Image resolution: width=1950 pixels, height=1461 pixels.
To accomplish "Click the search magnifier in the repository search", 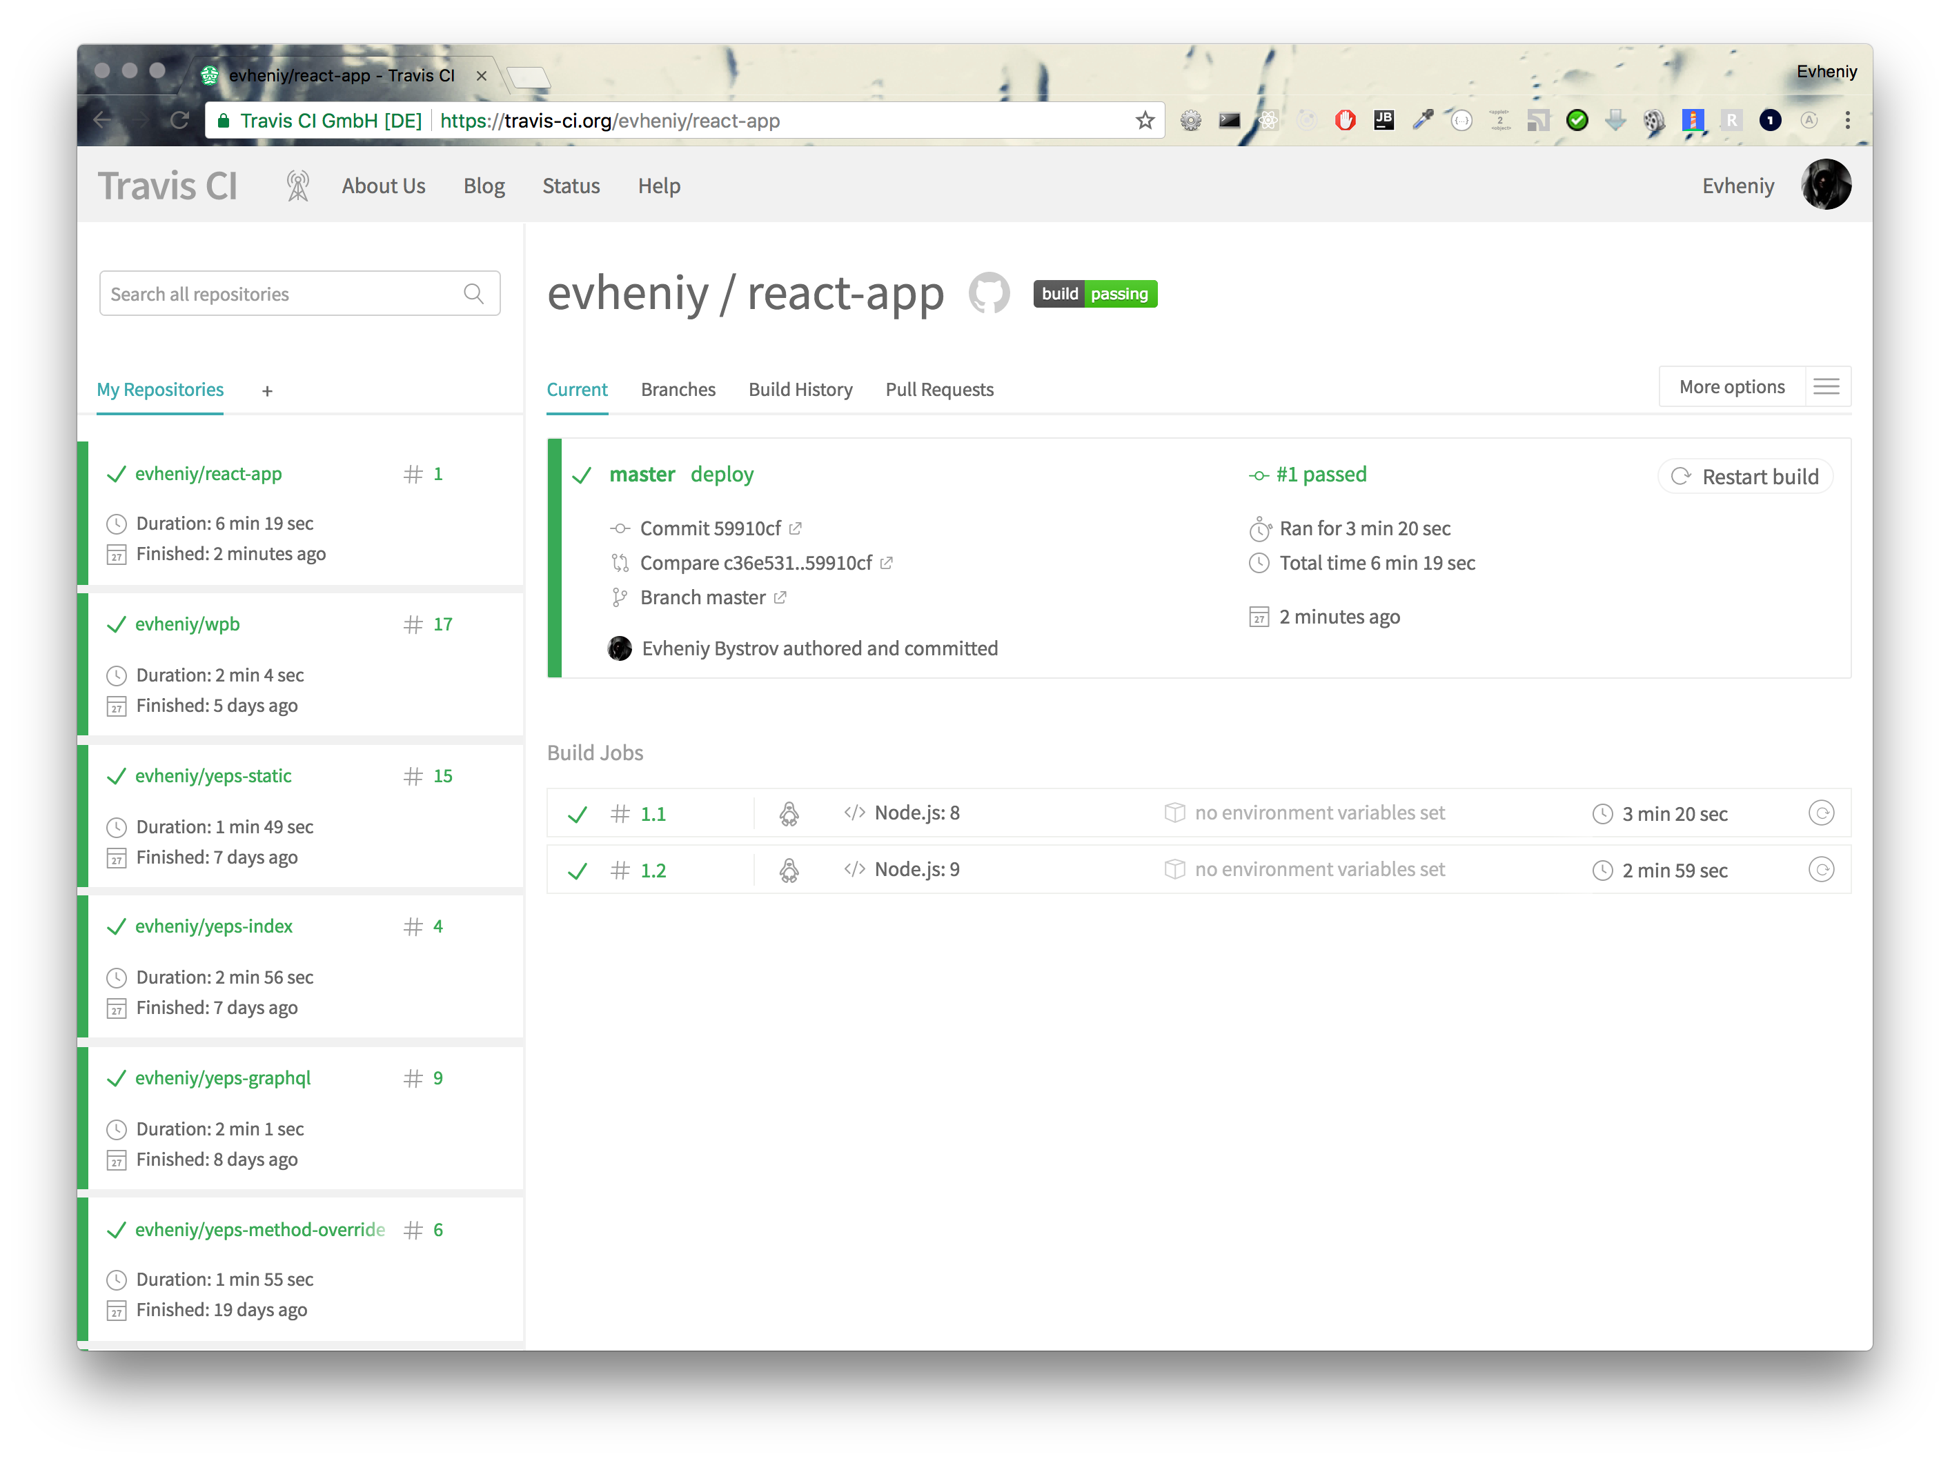I will (x=474, y=293).
